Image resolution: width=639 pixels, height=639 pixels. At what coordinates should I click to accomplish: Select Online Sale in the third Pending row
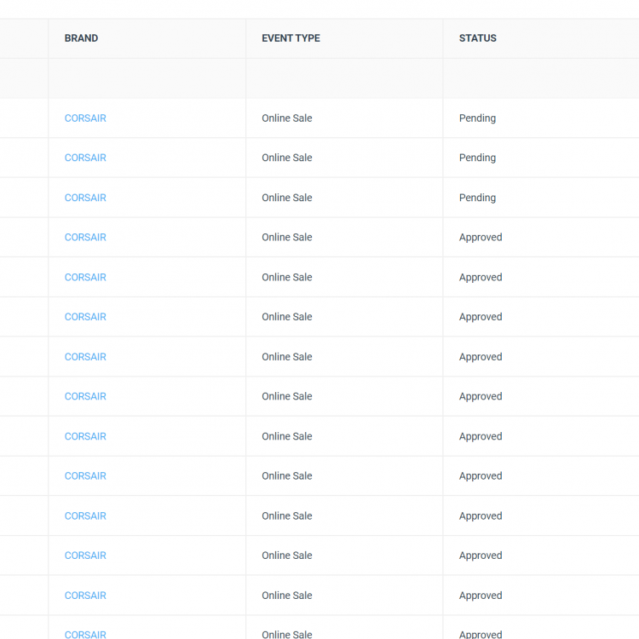[287, 198]
